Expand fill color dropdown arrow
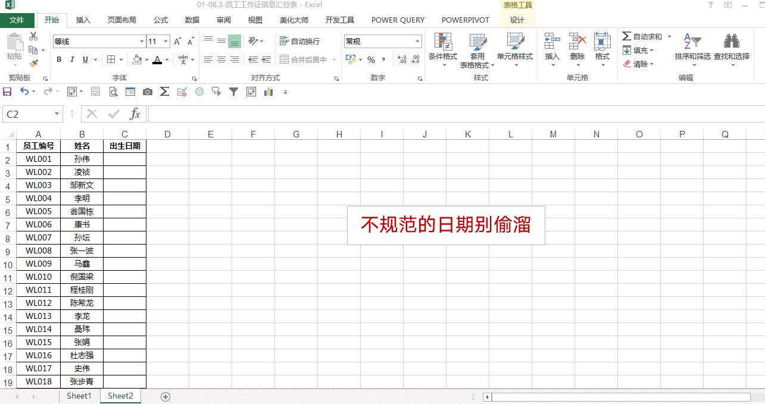The width and height of the screenshot is (765, 404). (146, 59)
